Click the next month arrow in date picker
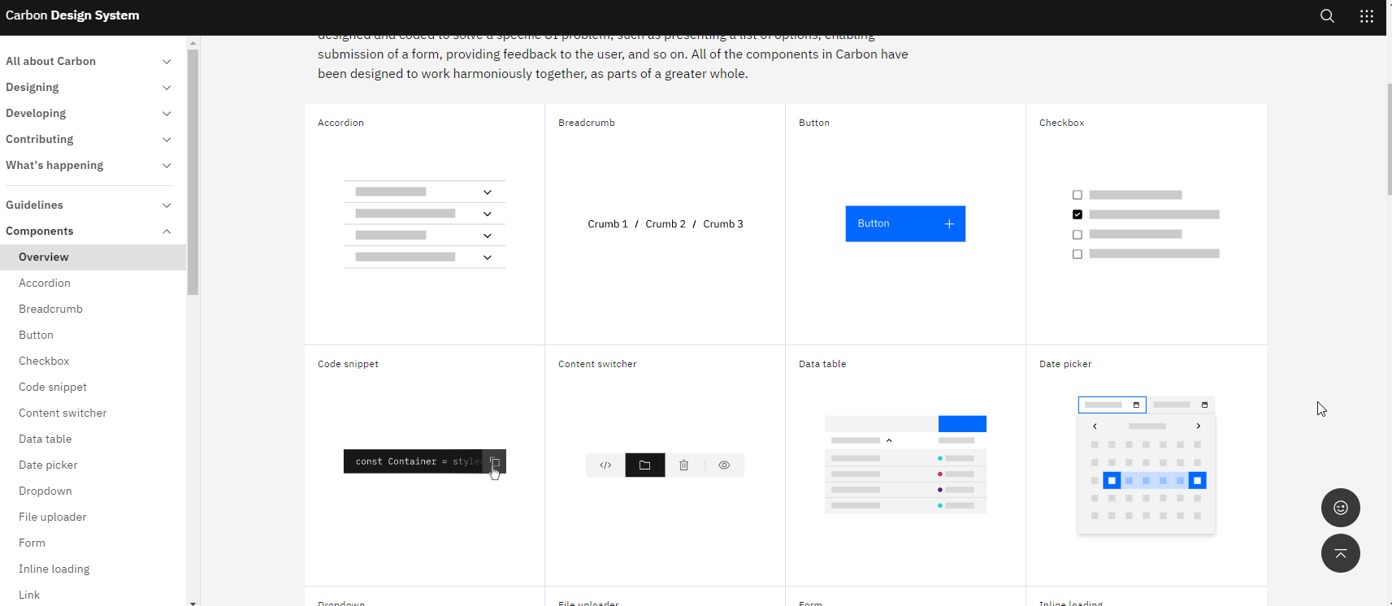This screenshot has height=606, width=1392. [1198, 426]
